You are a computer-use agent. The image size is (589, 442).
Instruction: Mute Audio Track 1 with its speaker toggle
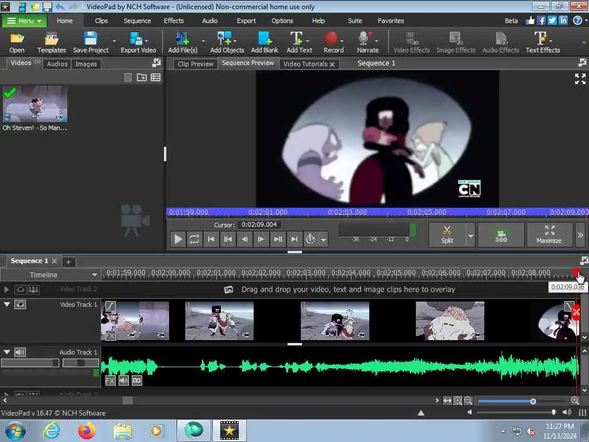[20, 352]
